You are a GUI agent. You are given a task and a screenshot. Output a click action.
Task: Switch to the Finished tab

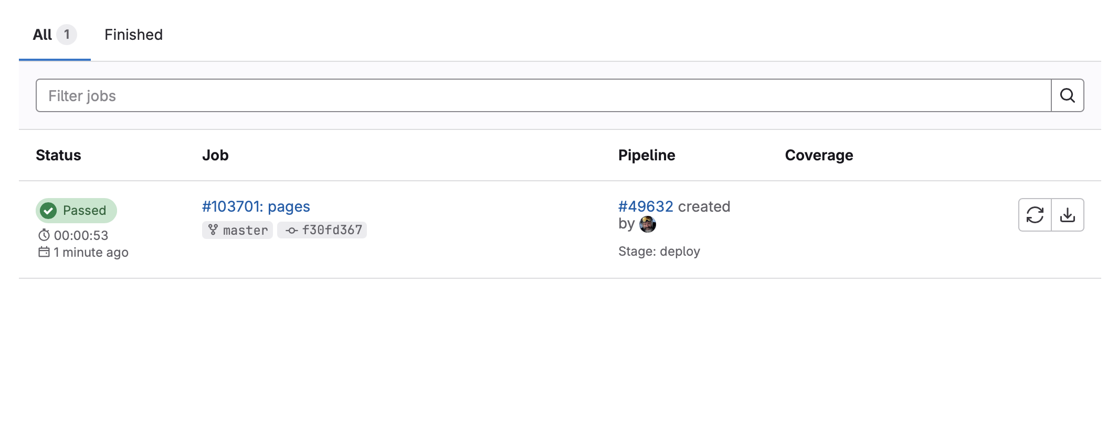(x=133, y=35)
